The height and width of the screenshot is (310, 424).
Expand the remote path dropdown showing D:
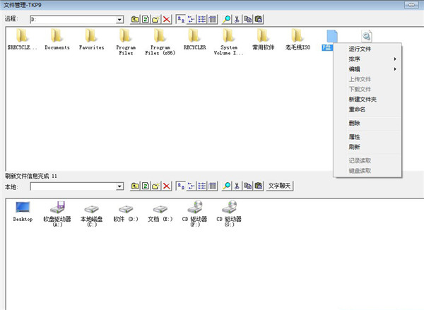(119, 20)
